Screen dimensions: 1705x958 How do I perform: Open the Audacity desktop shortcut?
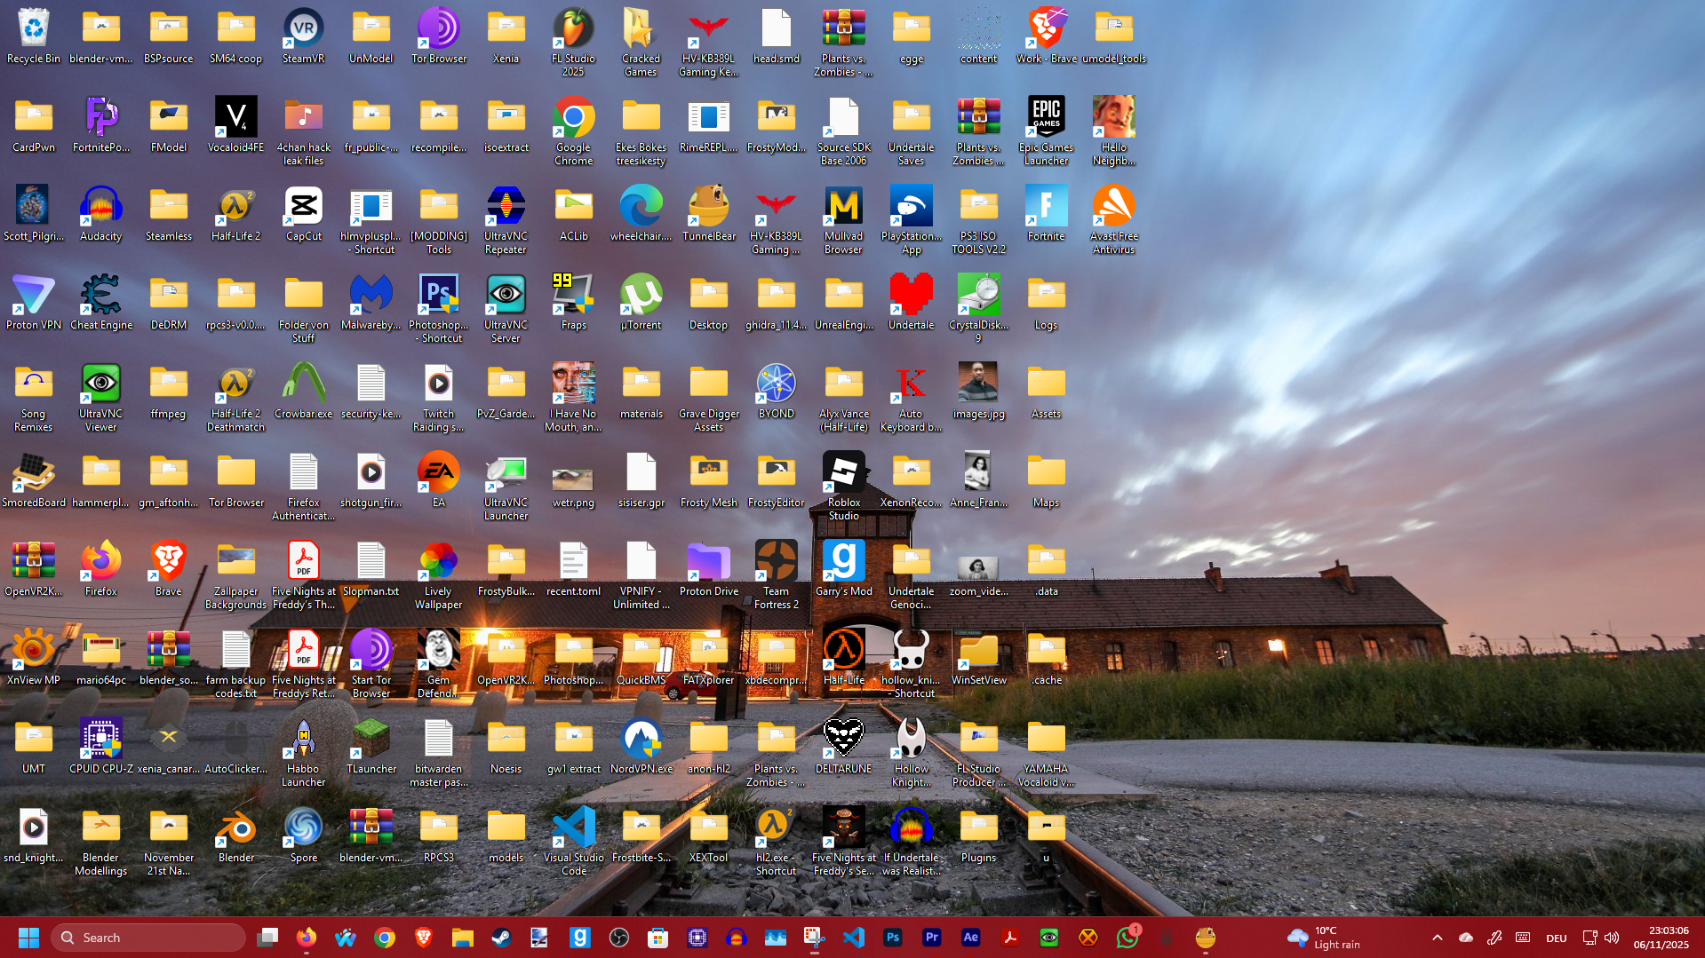(x=100, y=209)
